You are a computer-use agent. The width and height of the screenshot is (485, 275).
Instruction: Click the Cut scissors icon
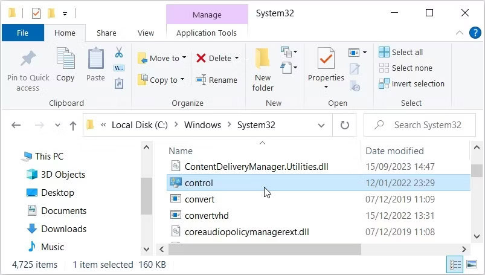click(119, 53)
